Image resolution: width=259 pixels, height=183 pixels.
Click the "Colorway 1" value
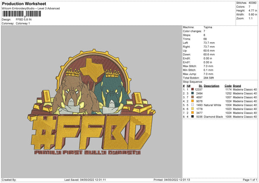(23, 23)
